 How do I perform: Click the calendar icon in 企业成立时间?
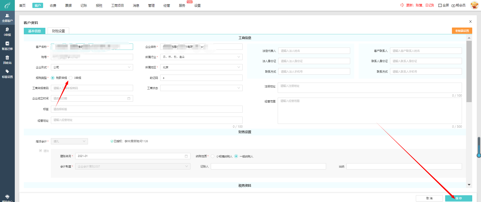[x=129, y=98]
